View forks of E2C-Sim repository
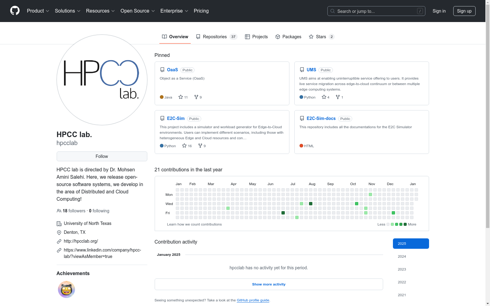490x306 pixels. pos(202,146)
